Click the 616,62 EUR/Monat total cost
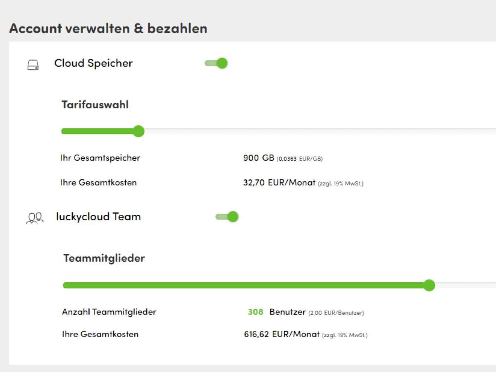Image resolution: width=496 pixels, height=372 pixels. pyautogui.click(x=282, y=334)
